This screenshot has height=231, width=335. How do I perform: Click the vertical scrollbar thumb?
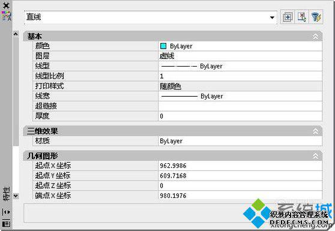click(16, 91)
